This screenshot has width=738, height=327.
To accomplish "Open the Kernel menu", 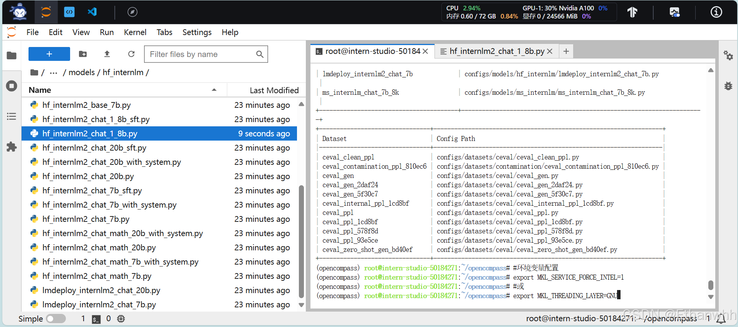I will coord(135,32).
